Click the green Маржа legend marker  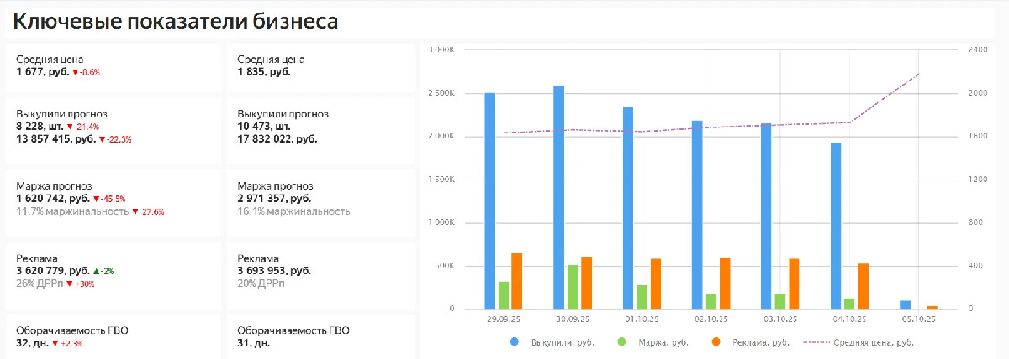click(x=621, y=342)
